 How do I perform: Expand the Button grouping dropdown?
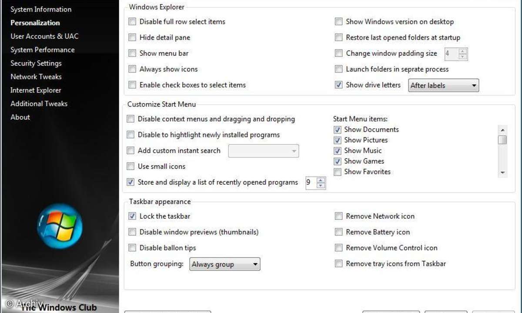pos(224,264)
